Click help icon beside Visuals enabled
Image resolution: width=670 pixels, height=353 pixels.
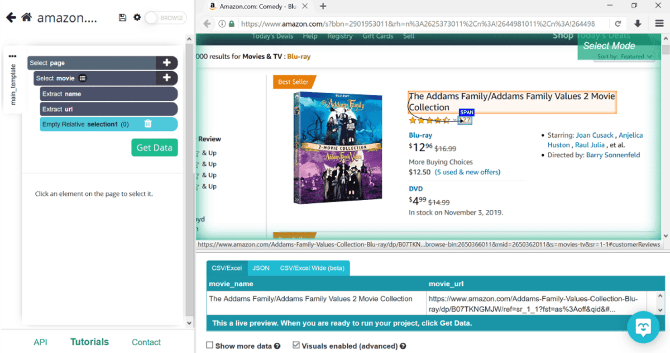coord(403,346)
